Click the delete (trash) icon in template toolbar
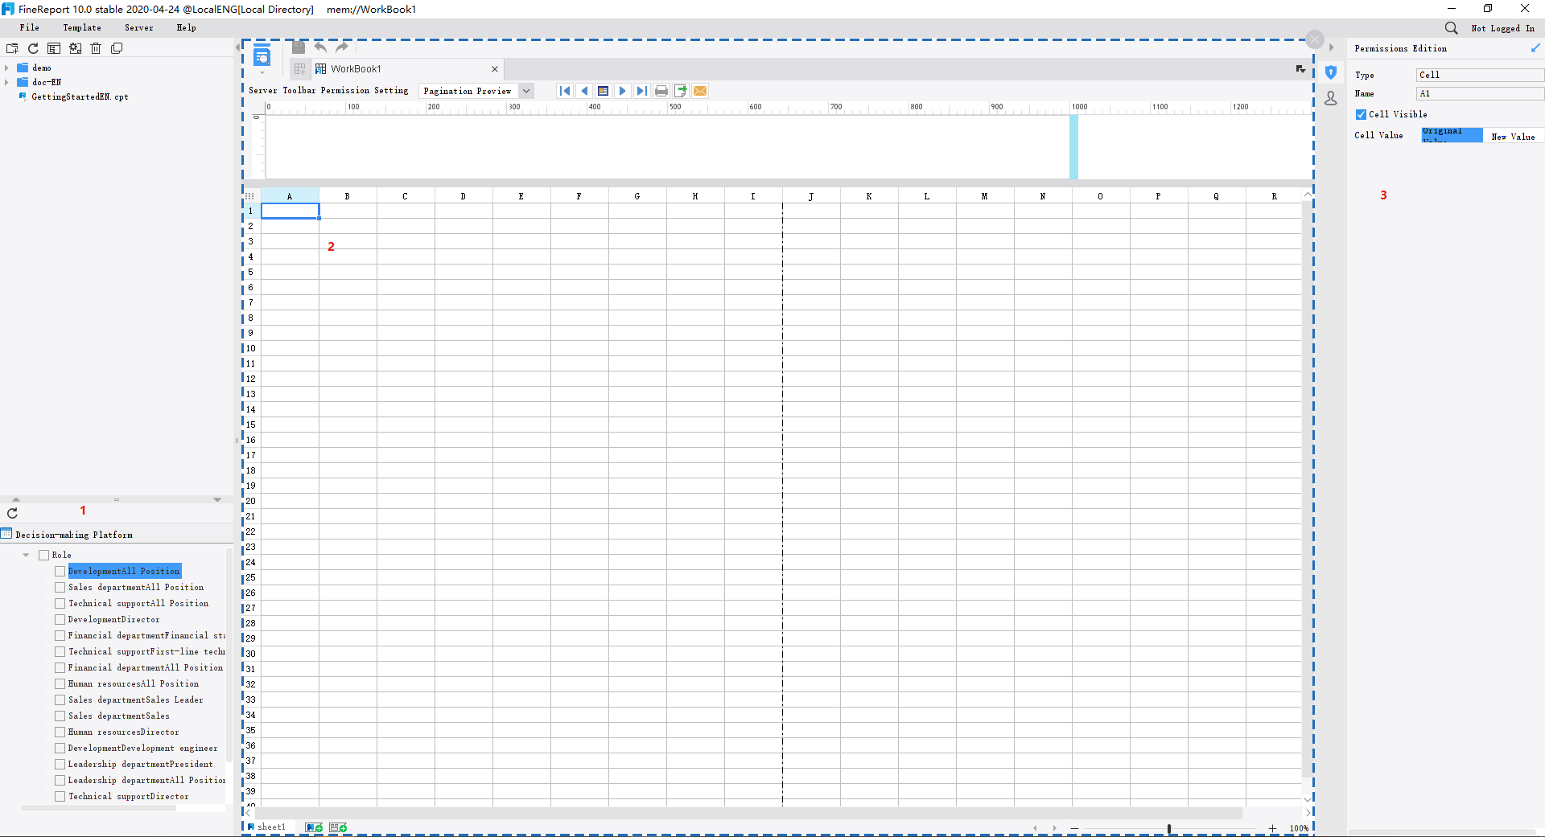This screenshot has width=1545, height=837. (x=96, y=48)
